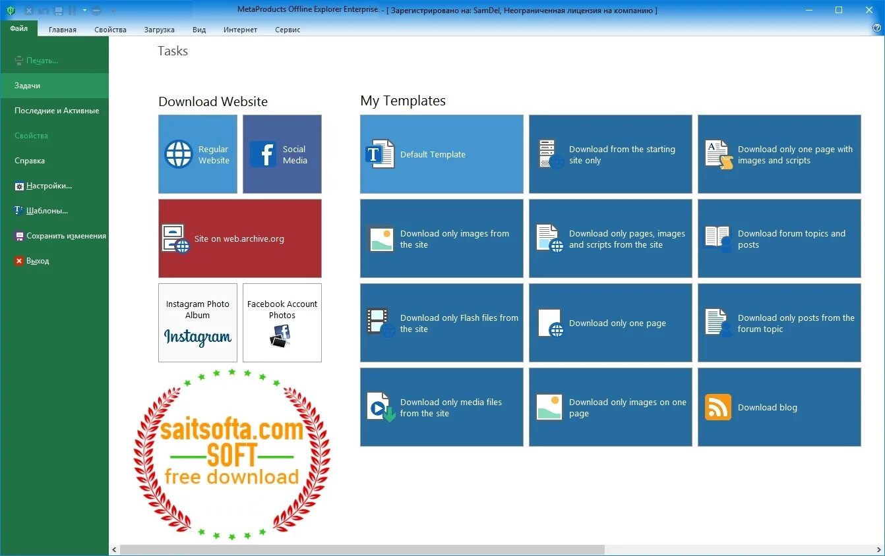Switch to the Вид ribbon tab
The width and height of the screenshot is (885, 556).
pyautogui.click(x=199, y=30)
